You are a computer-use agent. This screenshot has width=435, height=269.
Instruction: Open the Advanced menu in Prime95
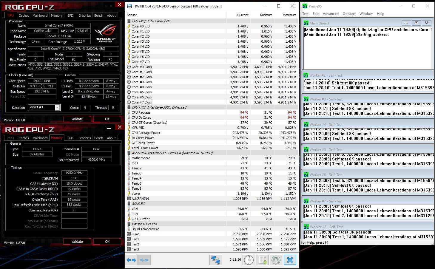coord(330,14)
